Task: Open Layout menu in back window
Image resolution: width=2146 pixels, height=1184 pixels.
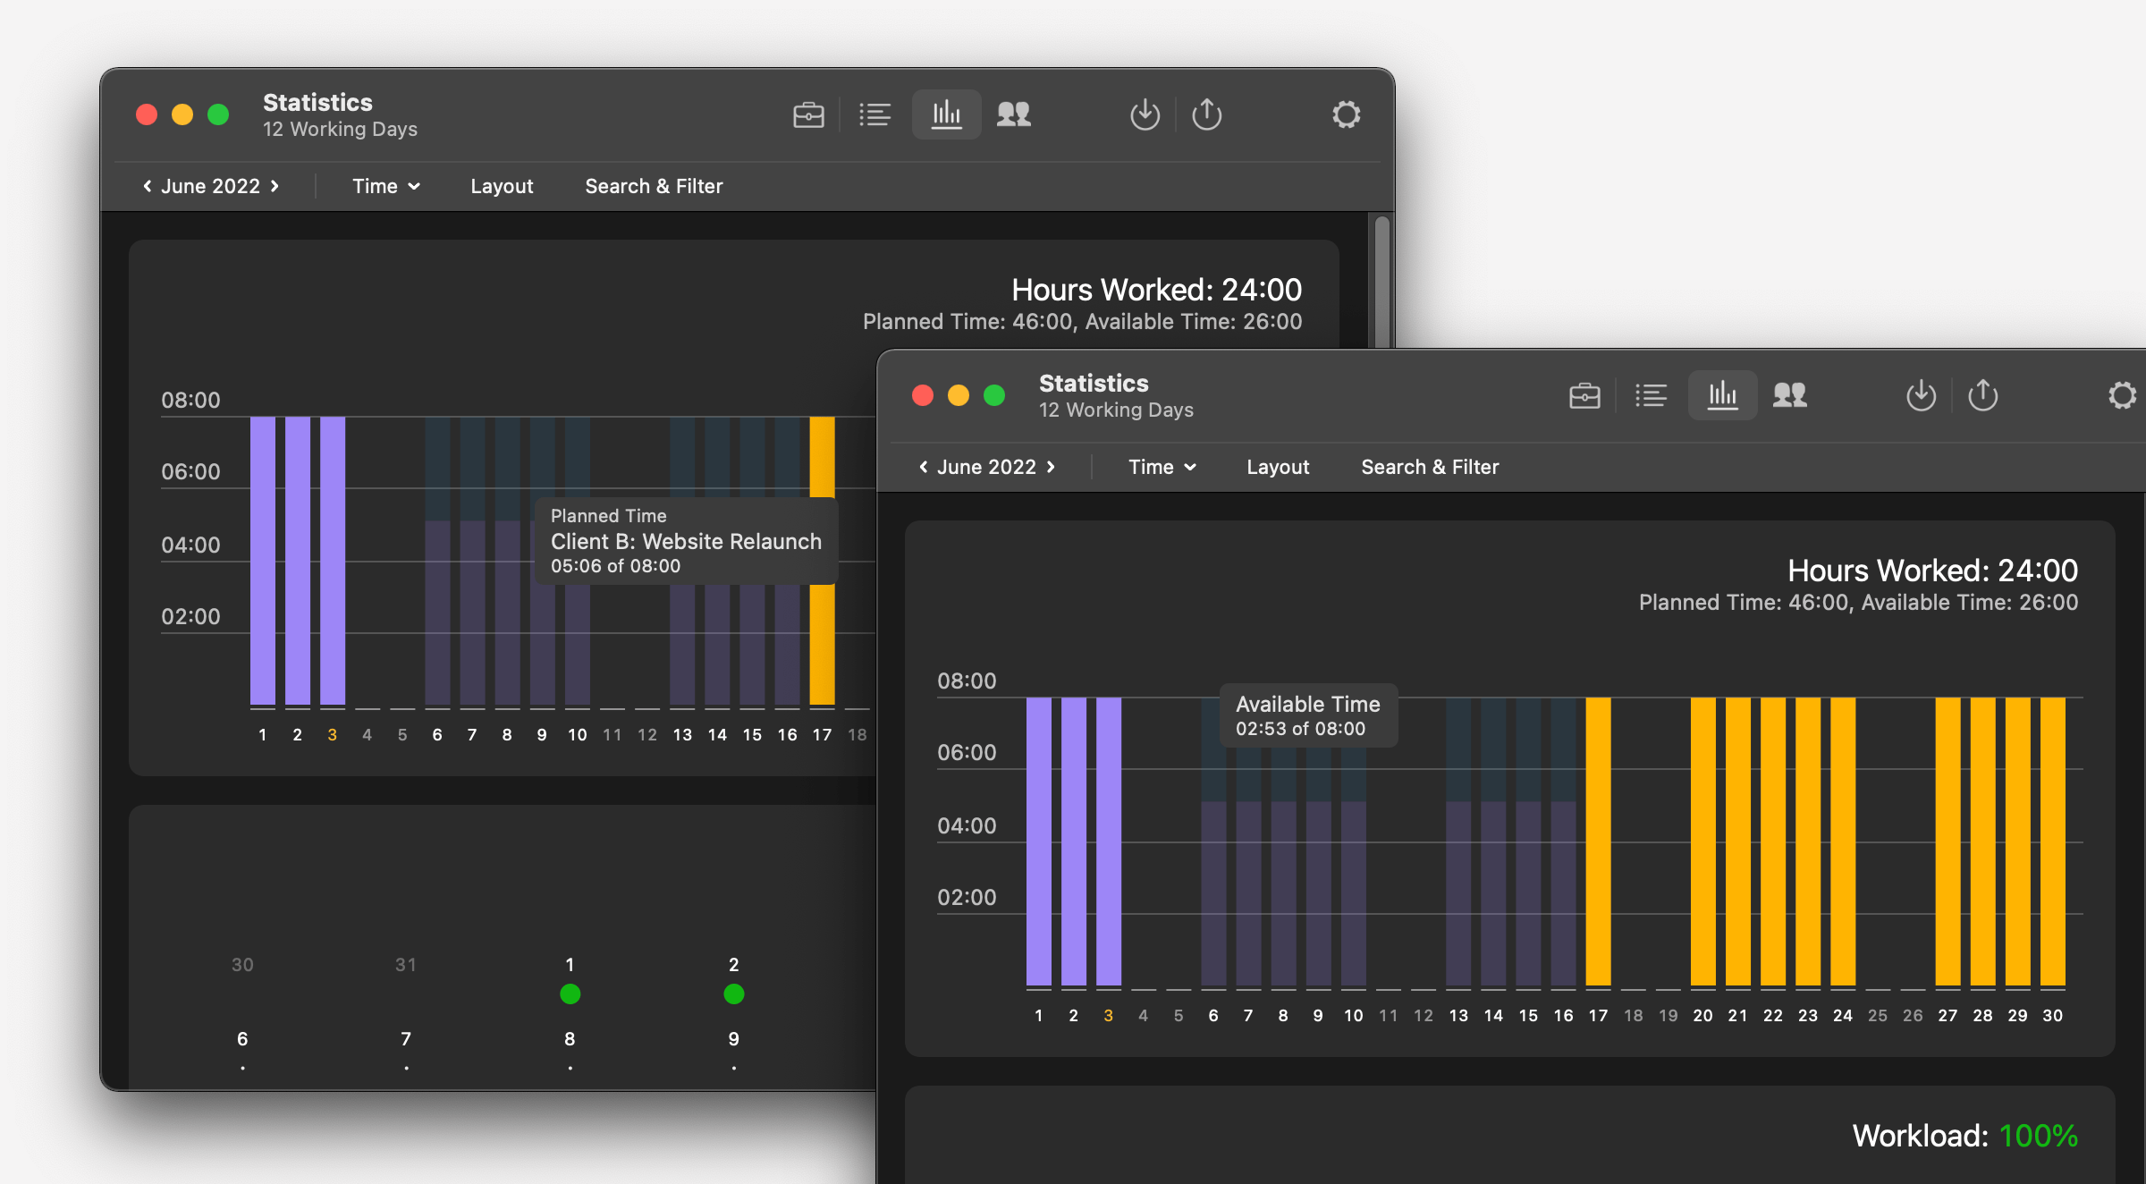Action: click(x=502, y=186)
